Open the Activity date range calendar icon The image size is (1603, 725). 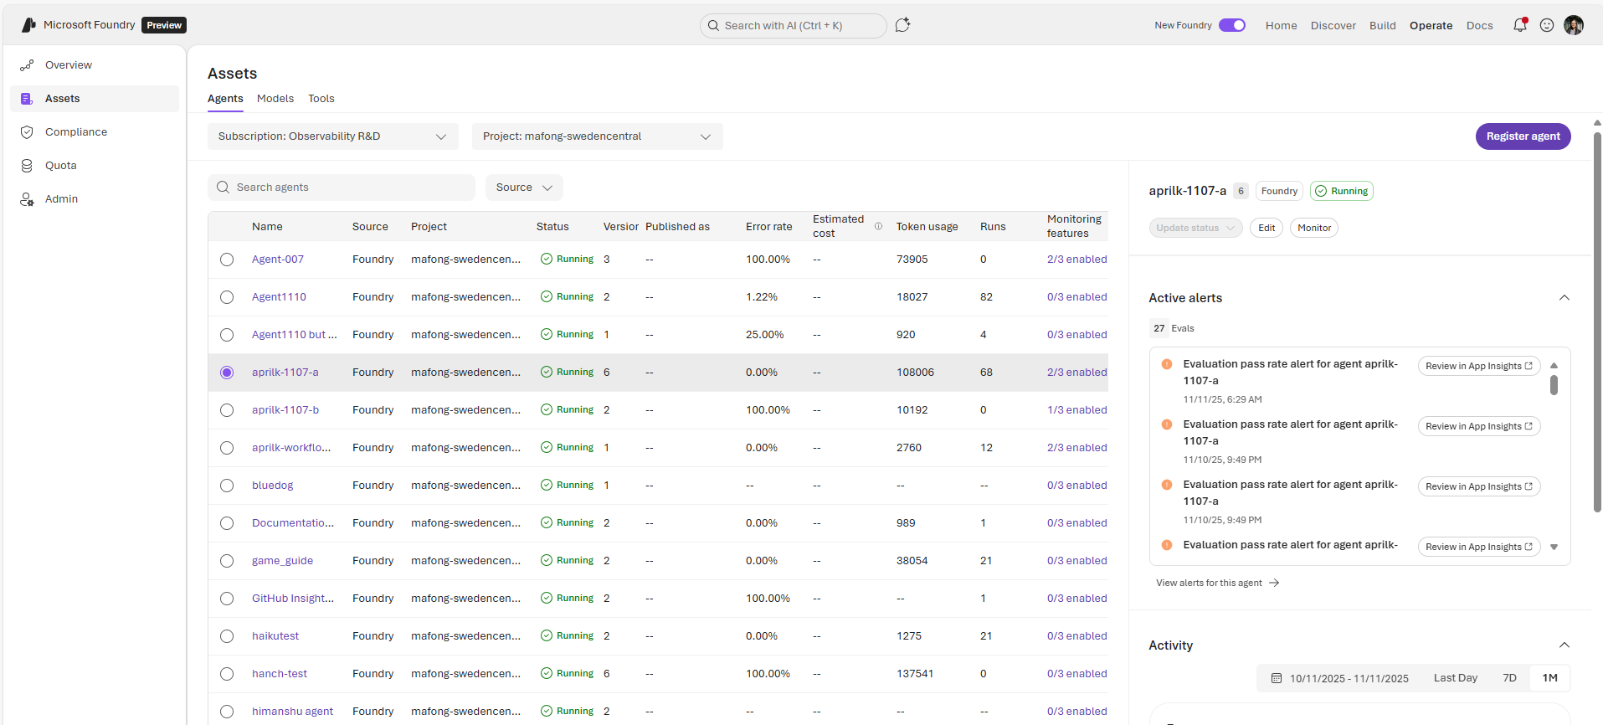(1277, 678)
